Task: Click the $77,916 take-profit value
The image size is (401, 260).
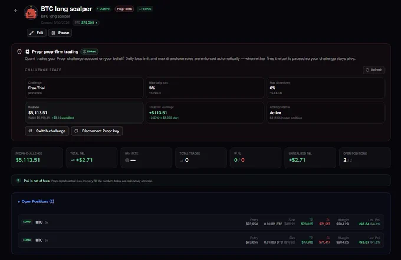Action: [x=307, y=242]
